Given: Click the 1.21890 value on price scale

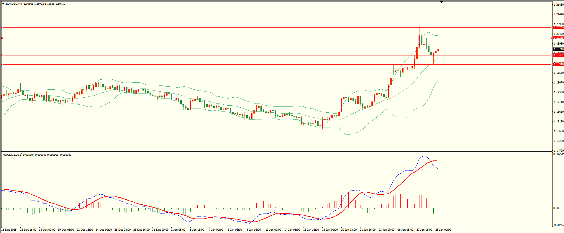Looking at the screenshot, I should click(559, 5).
